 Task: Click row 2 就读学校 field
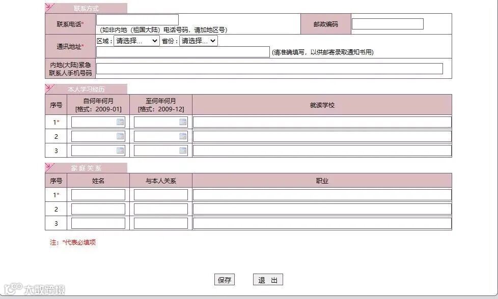[322, 136]
